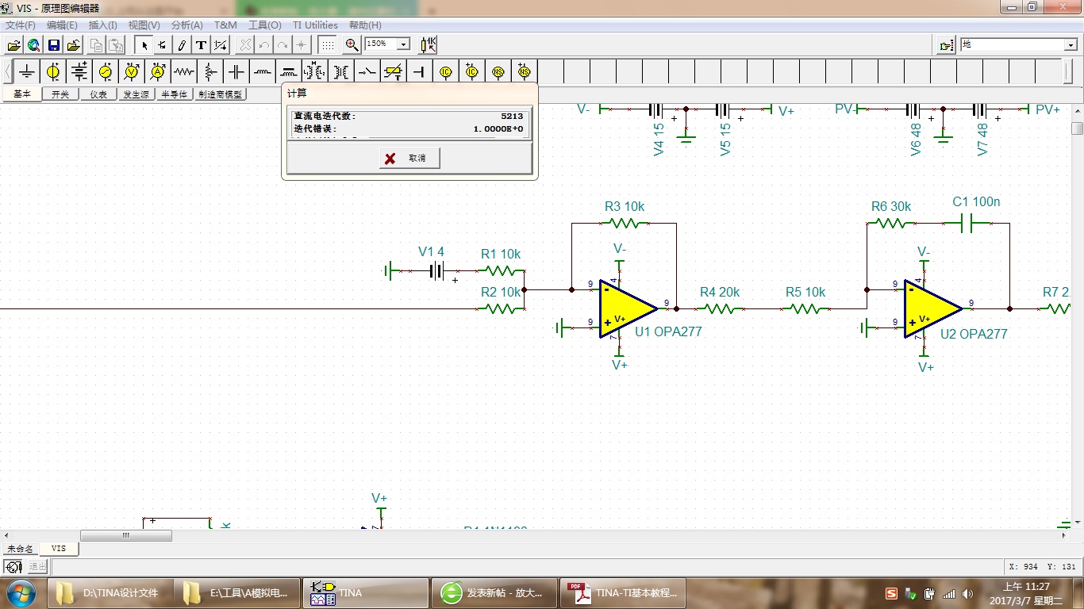This screenshot has height=609, width=1084.
Task: Insert a voltage generator component
Action: (106, 72)
